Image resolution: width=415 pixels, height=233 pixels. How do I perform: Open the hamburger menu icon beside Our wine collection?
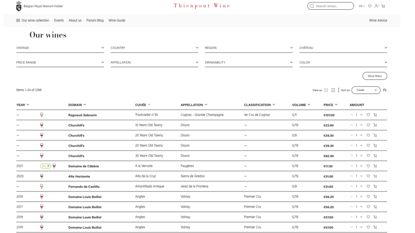tap(18, 20)
